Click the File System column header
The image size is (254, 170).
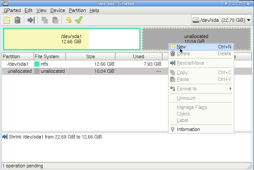pyautogui.click(x=50, y=57)
